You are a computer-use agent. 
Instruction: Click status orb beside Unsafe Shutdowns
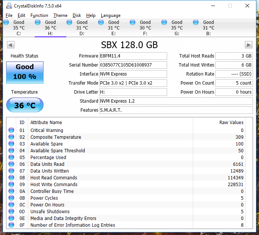tap(11, 212)
